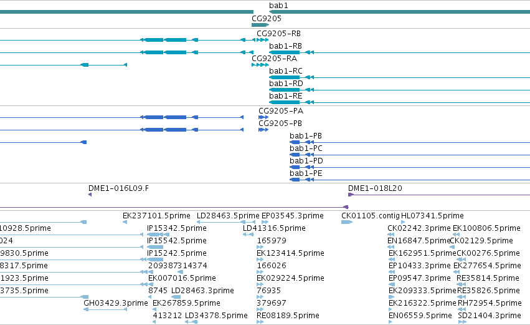Open the 166026 feature label
Image resolution: width=530 pixels, height=325 pixels.
(x=272, y=266)
